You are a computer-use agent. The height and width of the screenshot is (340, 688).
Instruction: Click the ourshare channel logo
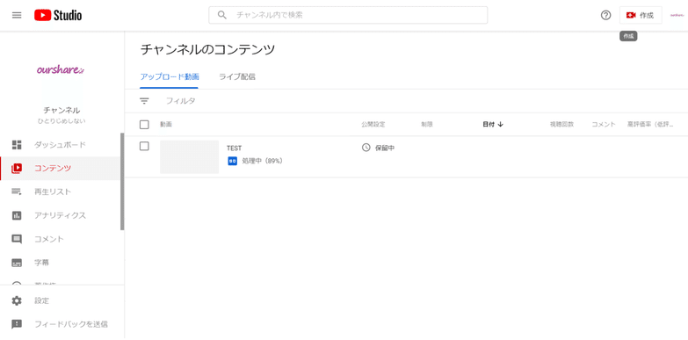tap(61, 69)
